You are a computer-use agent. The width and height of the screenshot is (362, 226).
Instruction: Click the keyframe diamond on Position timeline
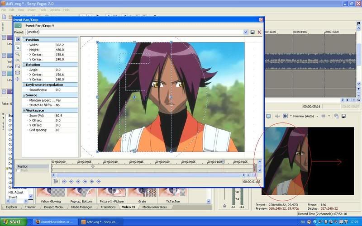tap(93, 166)
